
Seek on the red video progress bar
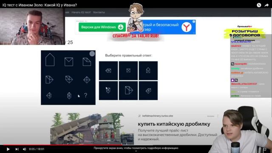(x=62, y=144)
